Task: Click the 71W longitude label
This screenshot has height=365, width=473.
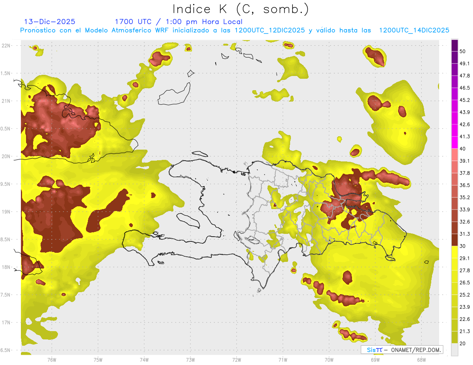Action: pos(283,360)
